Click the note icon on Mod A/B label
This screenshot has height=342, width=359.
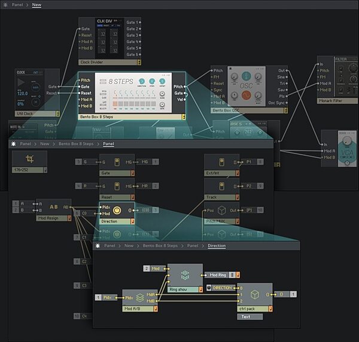(x=156, y=309)
